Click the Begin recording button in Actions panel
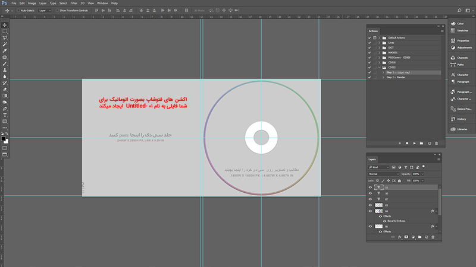 point(407,143)
